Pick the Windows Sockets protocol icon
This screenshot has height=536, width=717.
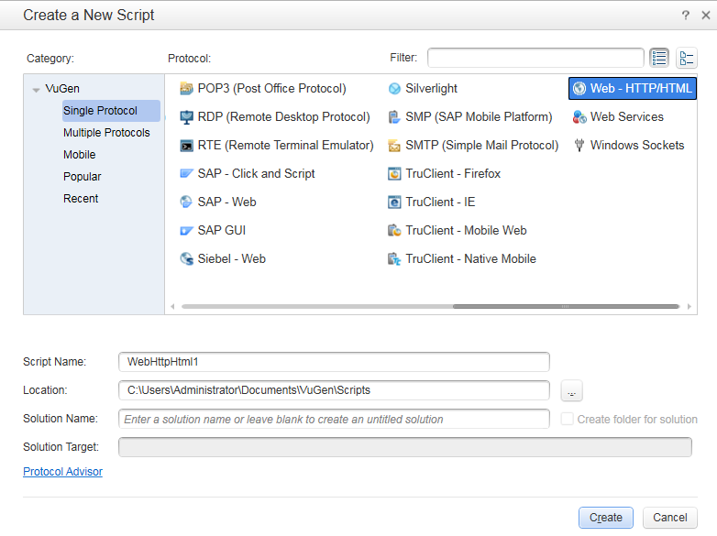(x=579, y=146)
